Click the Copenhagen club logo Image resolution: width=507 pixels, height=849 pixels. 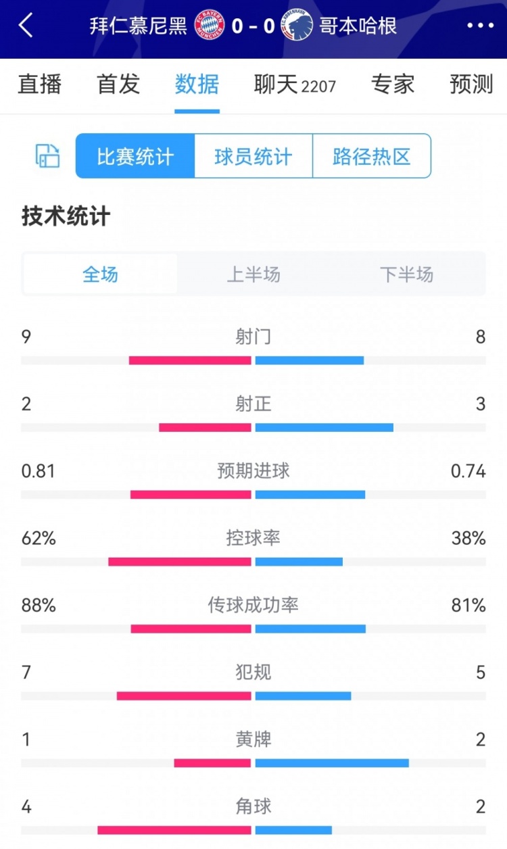297,26
